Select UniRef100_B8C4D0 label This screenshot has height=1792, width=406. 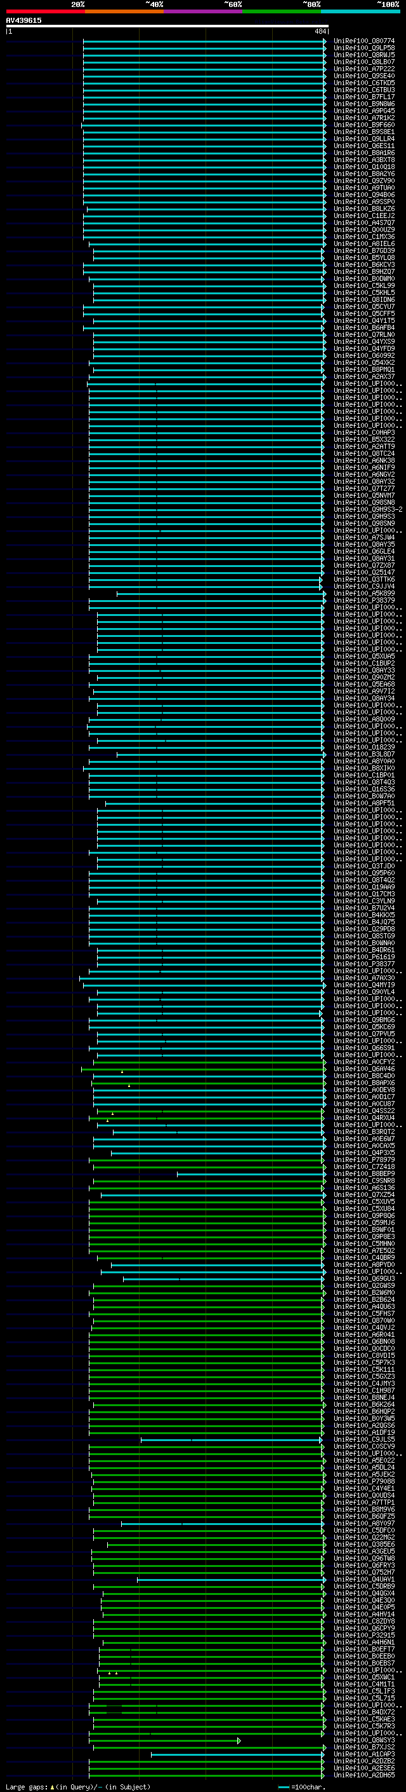point(363,1076)
